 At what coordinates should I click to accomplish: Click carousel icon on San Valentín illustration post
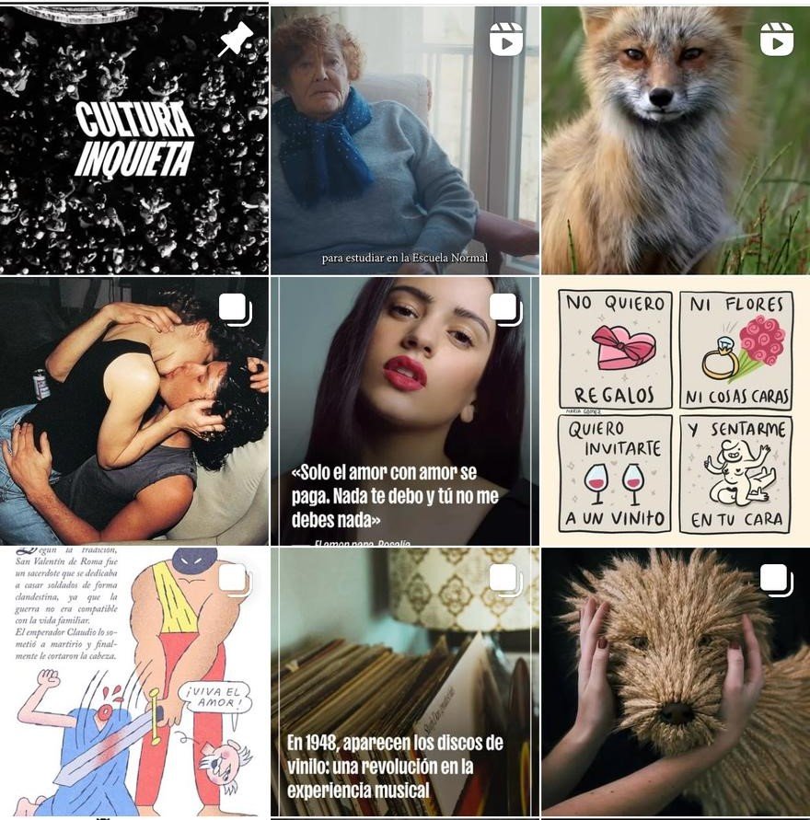click(236, 581)
